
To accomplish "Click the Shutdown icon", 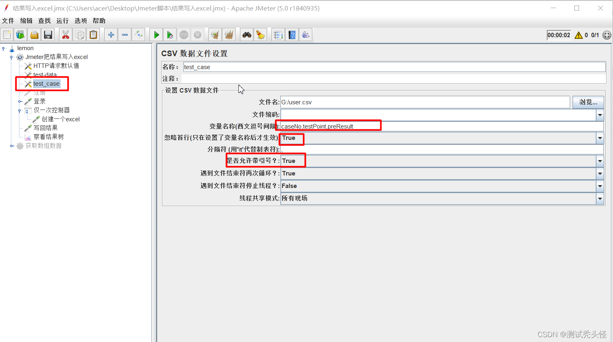I will pyautogui.click(x=198, y=35).
